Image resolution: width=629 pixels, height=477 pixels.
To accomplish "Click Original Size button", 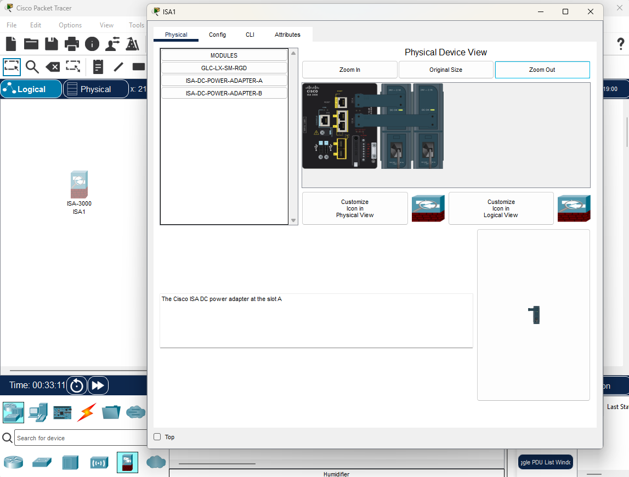I will [x=446, y=70].
